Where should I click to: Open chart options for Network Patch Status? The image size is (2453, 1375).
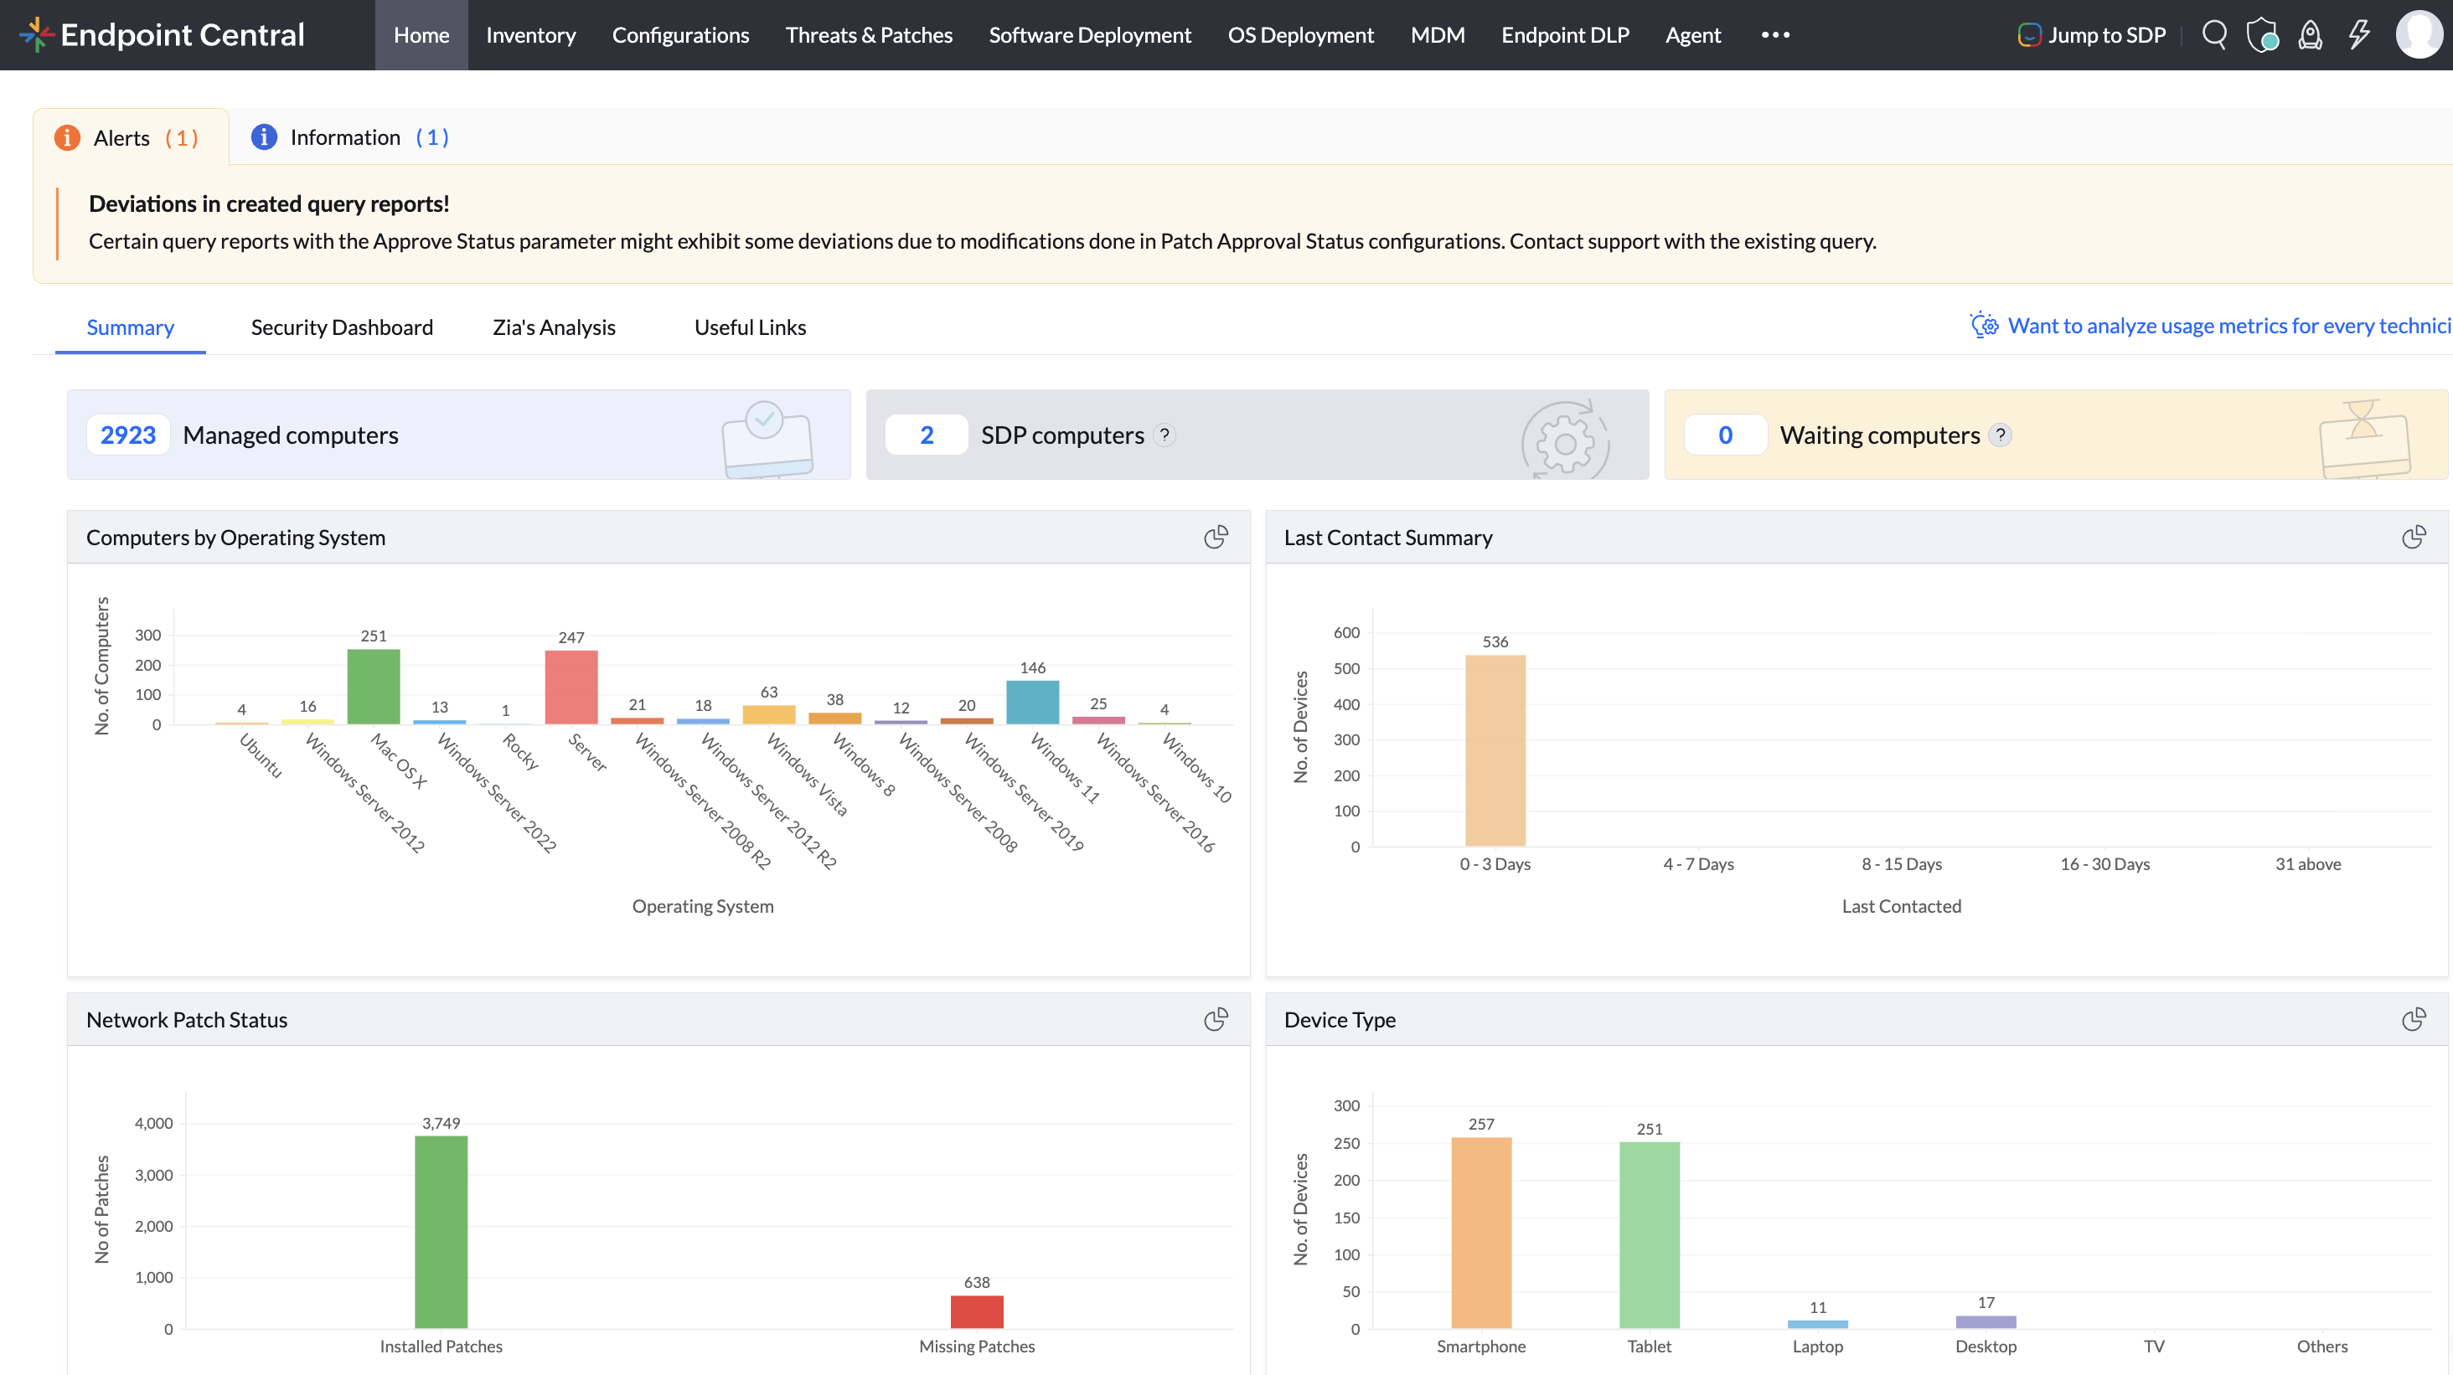(1216, 1020)
